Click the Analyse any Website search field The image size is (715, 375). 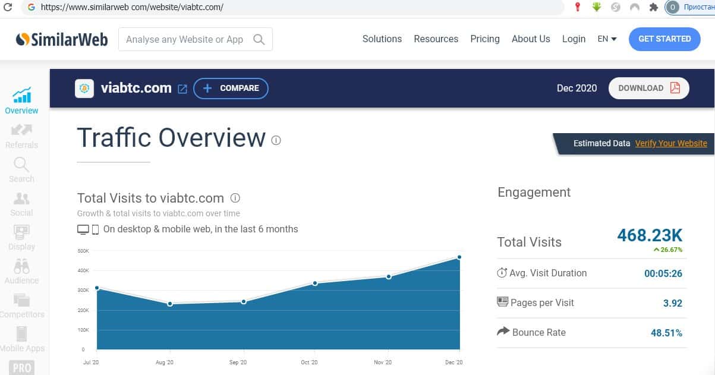point(187,39)
